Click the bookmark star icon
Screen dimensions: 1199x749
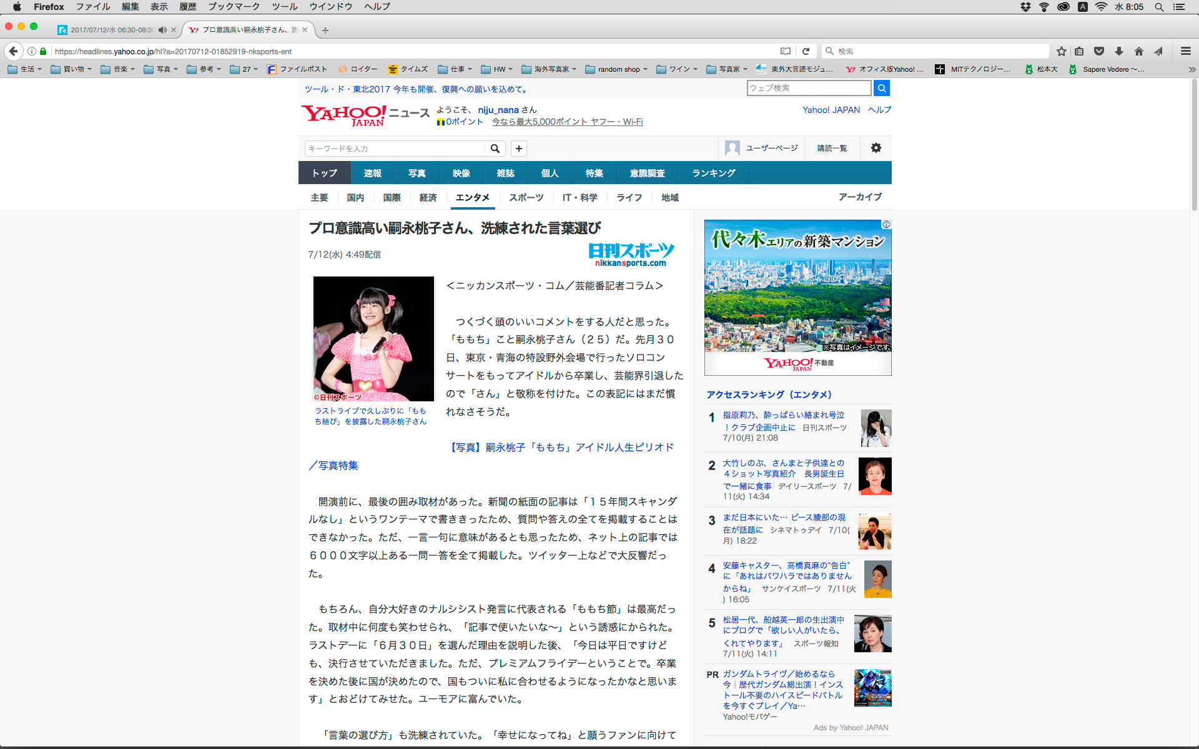(x=1061, y=51)
